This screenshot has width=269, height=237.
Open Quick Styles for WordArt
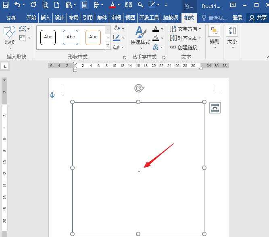140,37
